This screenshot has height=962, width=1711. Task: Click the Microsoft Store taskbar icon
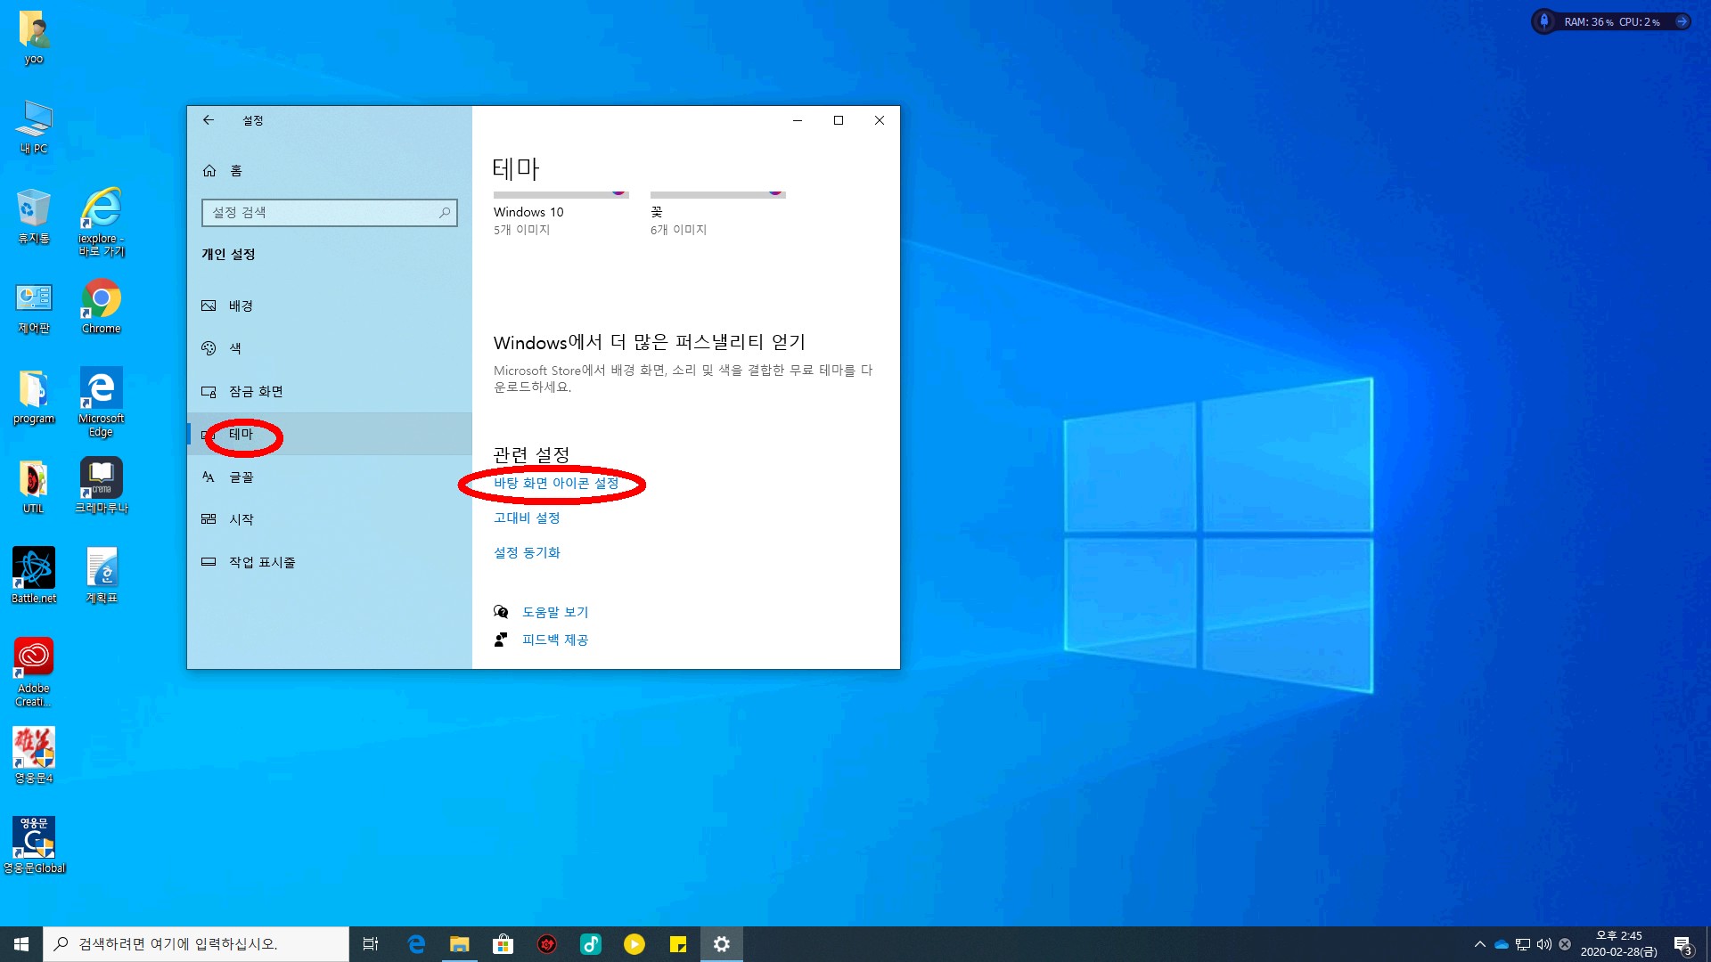[503, 944]
